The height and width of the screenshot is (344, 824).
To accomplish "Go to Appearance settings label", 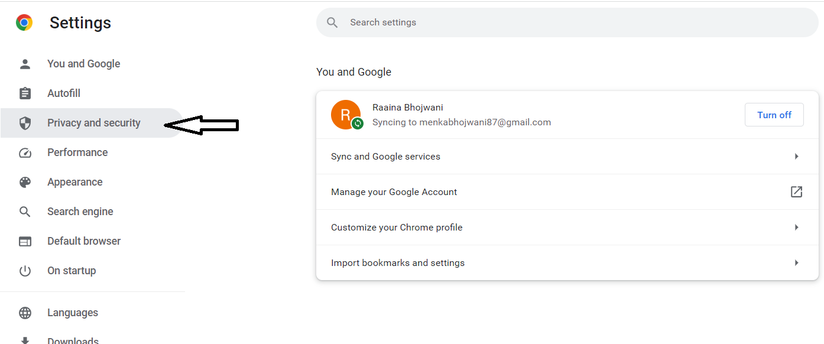I will 75,182.
